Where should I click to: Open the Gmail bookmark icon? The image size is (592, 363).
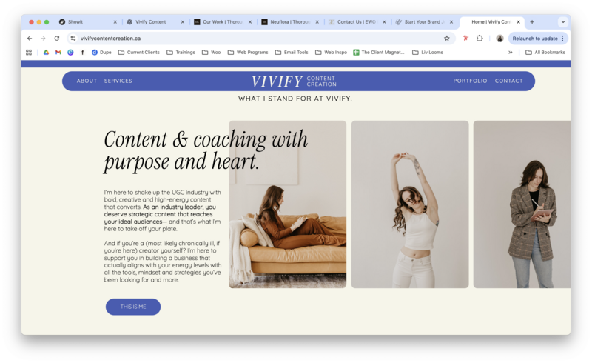tap(58, 52)
